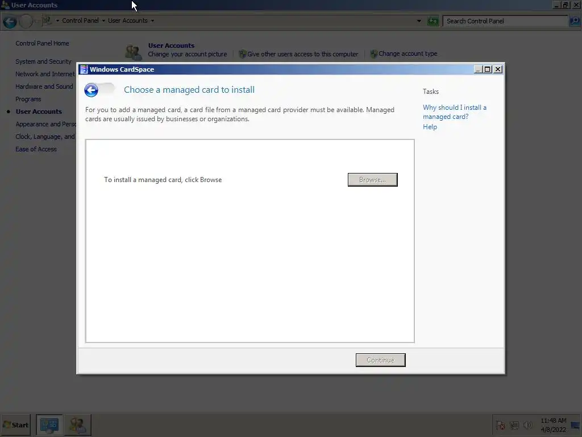Screen dimensions: 582x437
Task: Click the Show desktop button at taskbar end
Action: [576, 425]
